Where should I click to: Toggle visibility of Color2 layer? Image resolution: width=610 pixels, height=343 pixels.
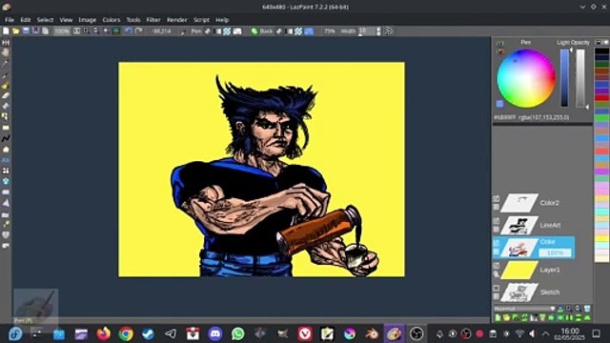click(496, 198)
